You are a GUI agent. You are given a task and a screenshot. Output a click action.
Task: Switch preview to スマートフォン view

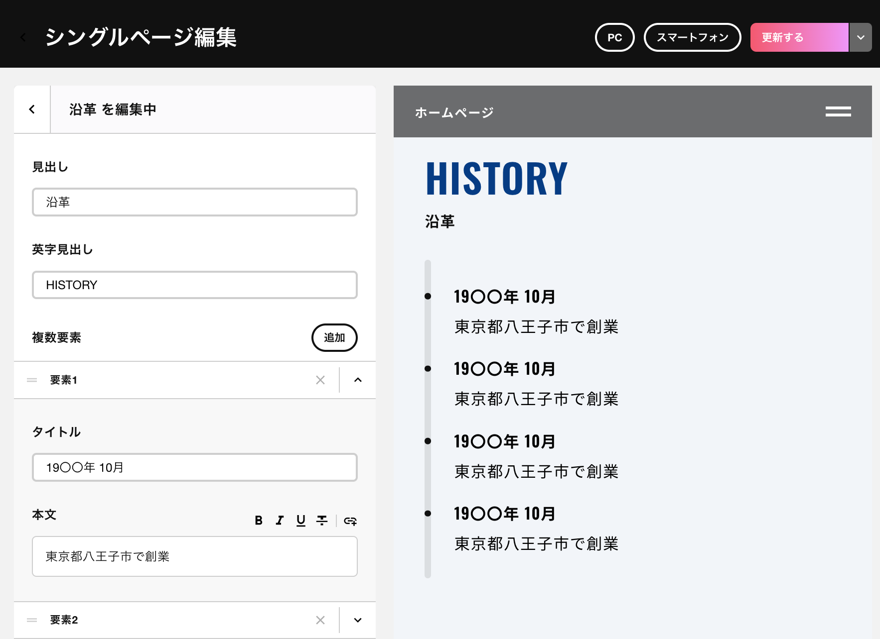coord(692,37)
